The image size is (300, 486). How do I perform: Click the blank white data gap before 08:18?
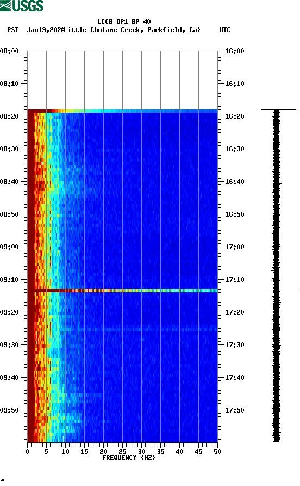tap(123, 81)
